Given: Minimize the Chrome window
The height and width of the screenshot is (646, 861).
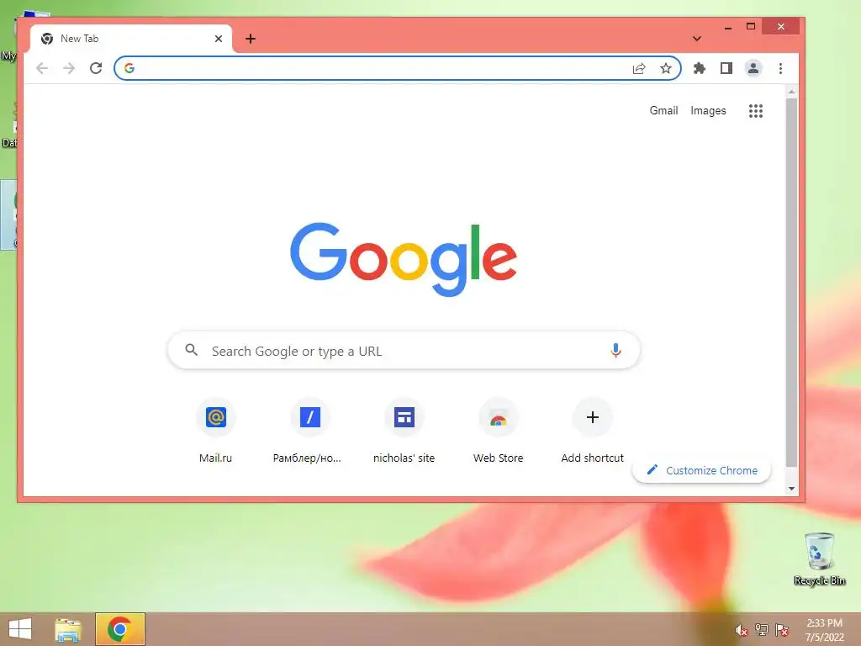Looking at the screenshot, I should pyautogui.click(x=728, y=27).
